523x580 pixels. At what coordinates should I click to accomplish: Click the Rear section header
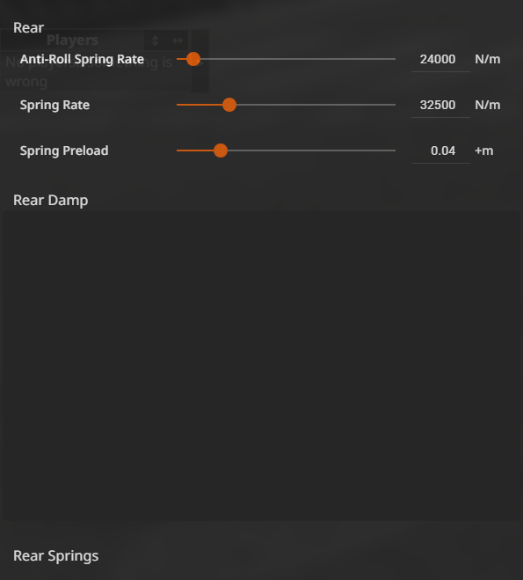click(x=28, y=28)
